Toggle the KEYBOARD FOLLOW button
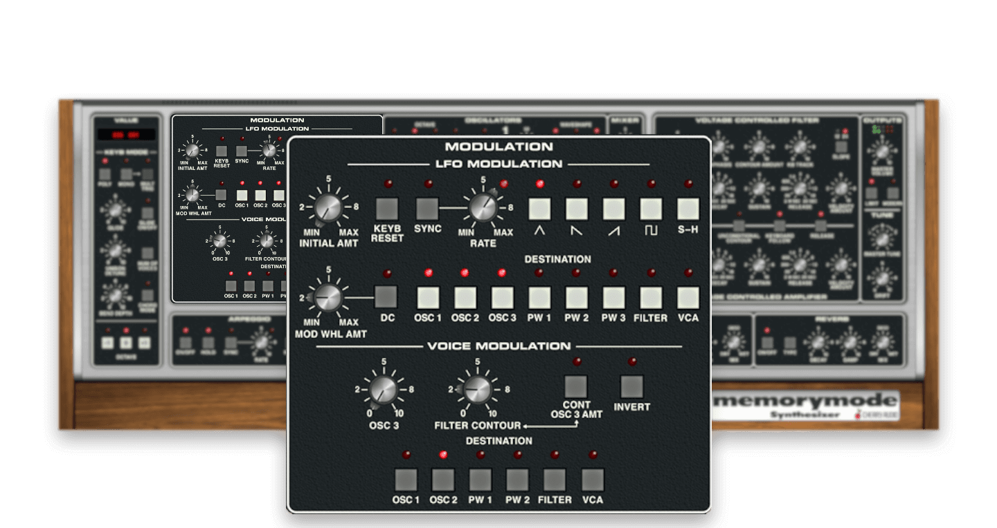The height and width of the screenshot is (528, 997). tap(780, 226)
